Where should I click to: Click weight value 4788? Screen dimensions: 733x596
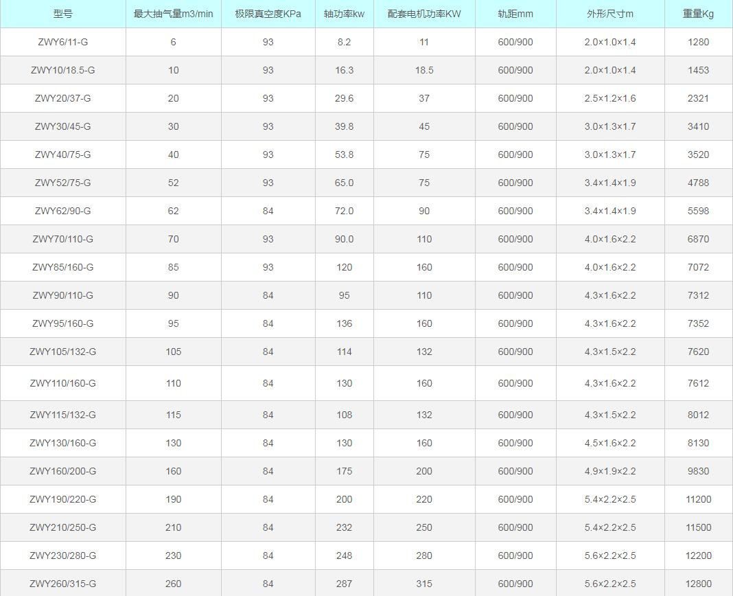tap(698, 183)
